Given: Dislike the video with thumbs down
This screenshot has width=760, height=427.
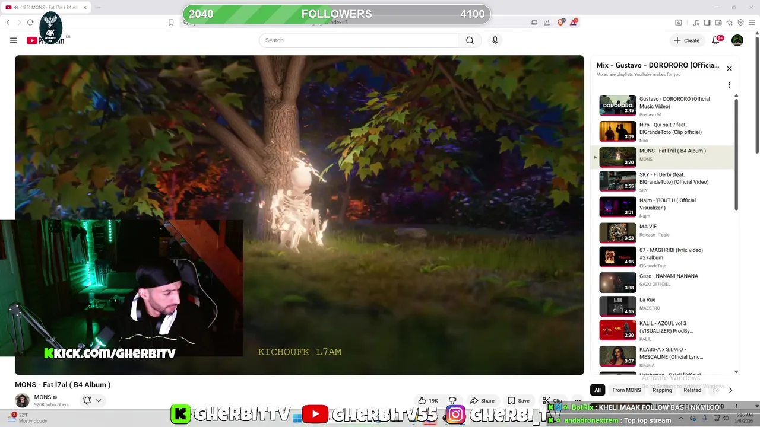Looking at the screenshot, I should coord(452,401).
